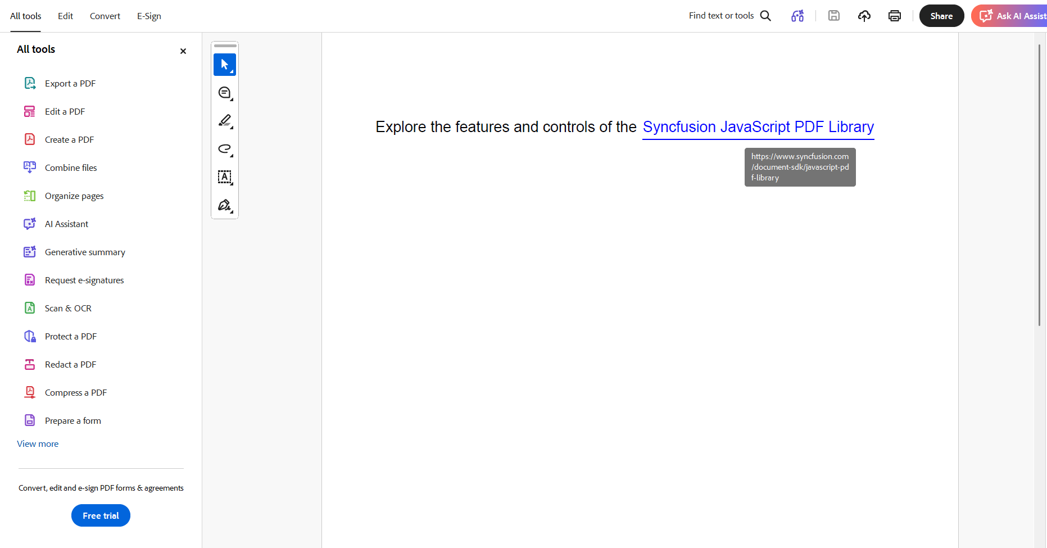Select Prepare a form label

click(73, 421)
